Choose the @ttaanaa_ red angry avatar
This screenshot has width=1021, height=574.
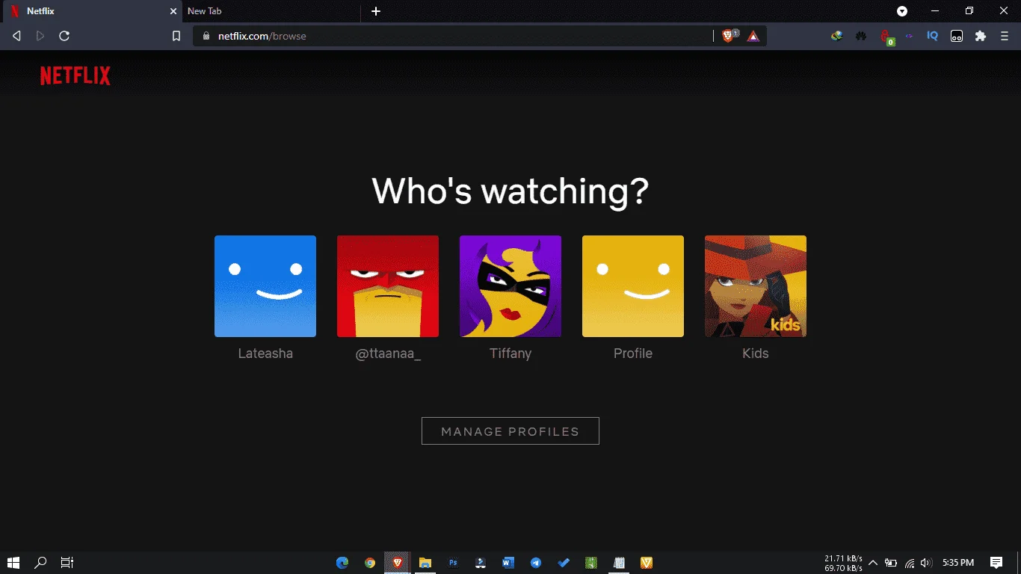coord(388,286)
